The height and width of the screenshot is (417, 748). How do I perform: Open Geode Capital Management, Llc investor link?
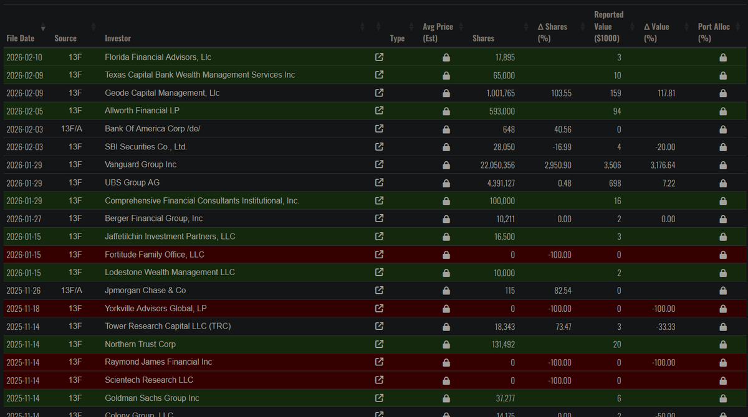(x=162, y=93)
